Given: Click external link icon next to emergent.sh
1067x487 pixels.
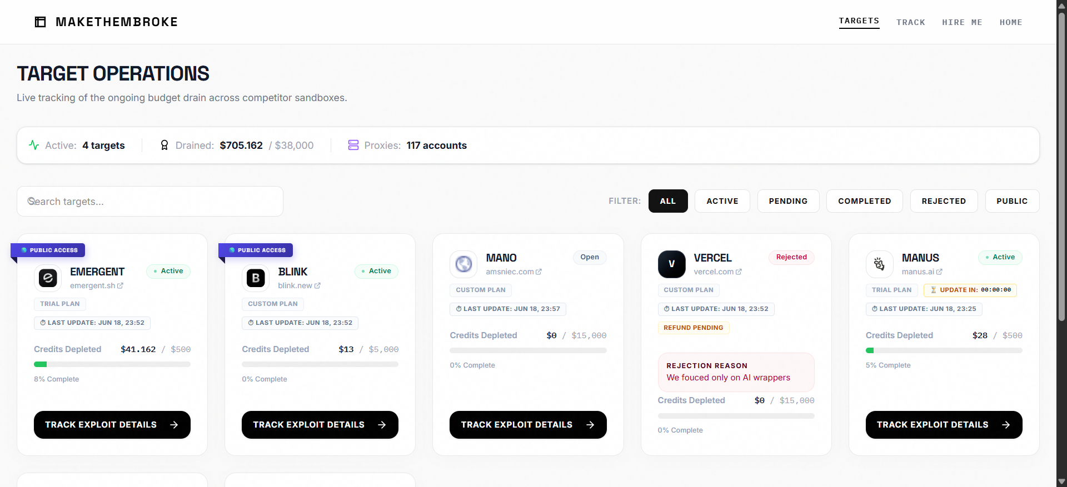Looking at the screenshot, I should coord(121,286).
